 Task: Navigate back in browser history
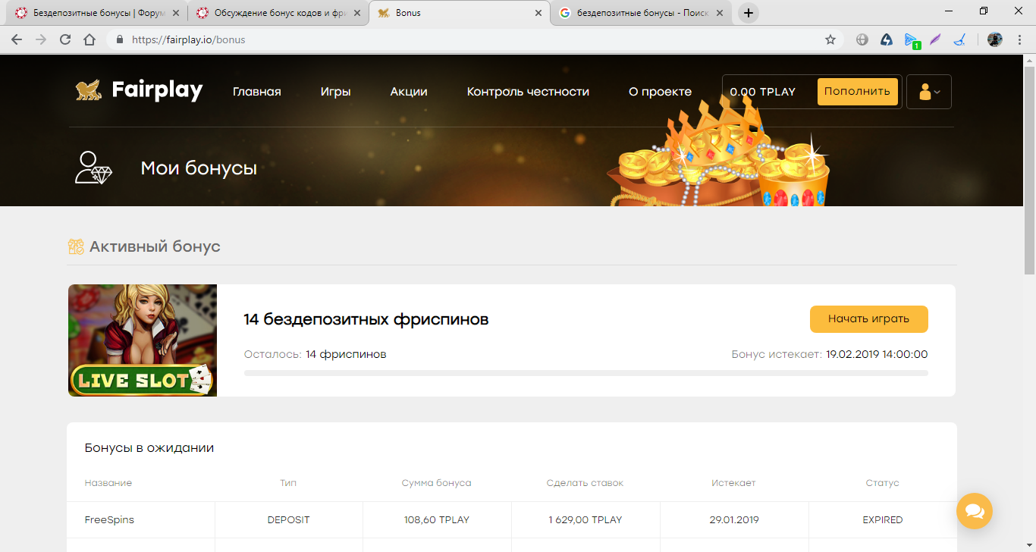[x=17, y=39]
